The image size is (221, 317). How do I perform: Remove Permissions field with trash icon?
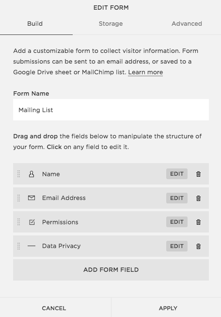coord(198,222)
